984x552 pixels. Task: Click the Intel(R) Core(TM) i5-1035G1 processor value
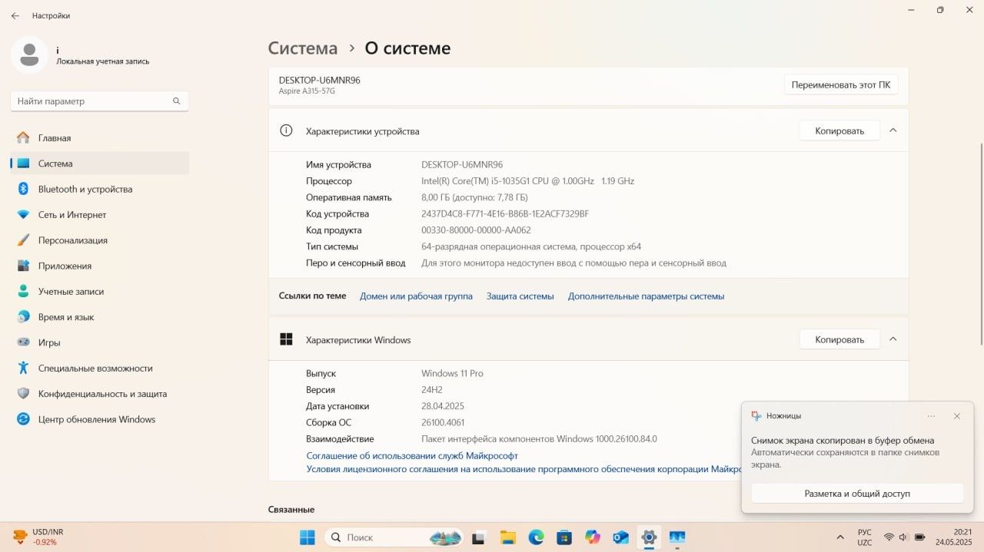coord(527,181)
